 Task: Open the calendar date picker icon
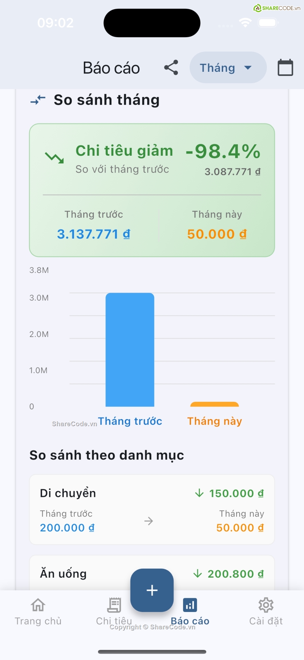(x=285, y=68)
